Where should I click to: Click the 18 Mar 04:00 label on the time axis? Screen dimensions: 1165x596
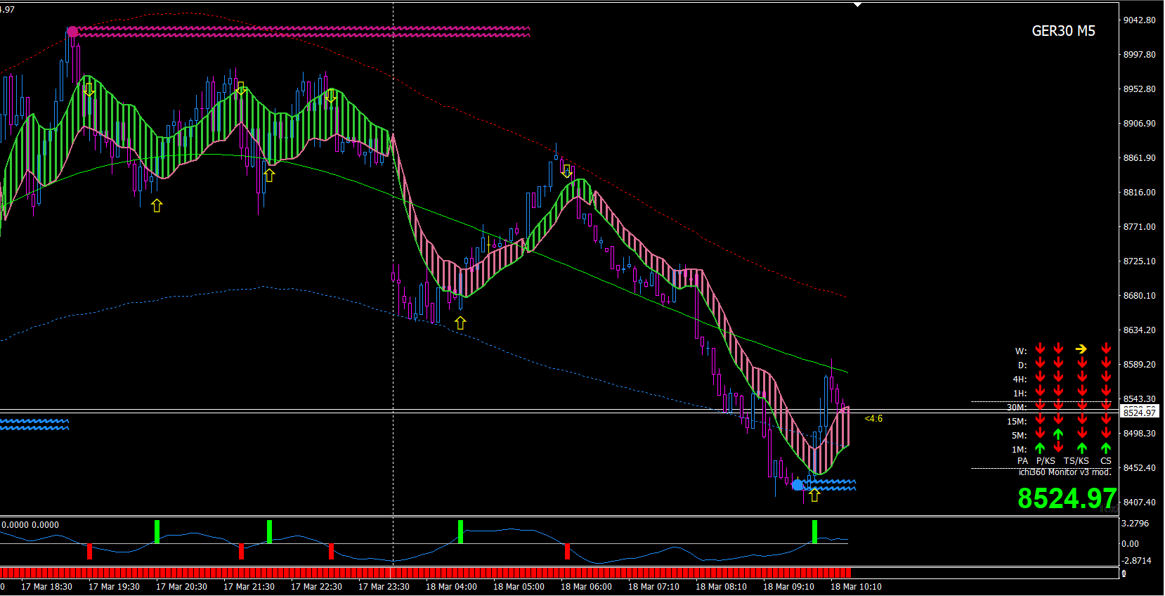[451, 586]
